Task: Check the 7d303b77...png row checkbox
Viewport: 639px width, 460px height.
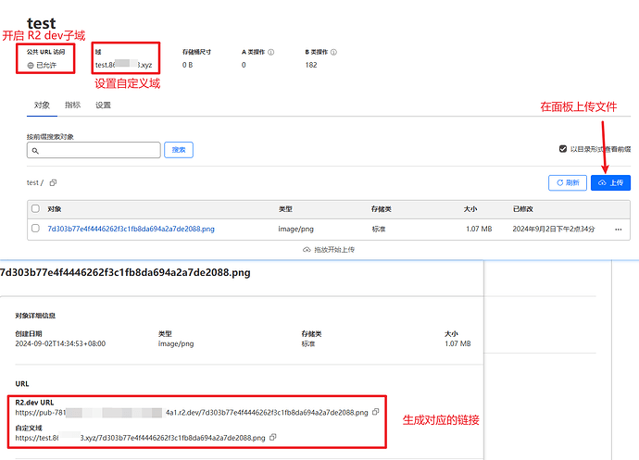Action: click(x=35, y=229)
